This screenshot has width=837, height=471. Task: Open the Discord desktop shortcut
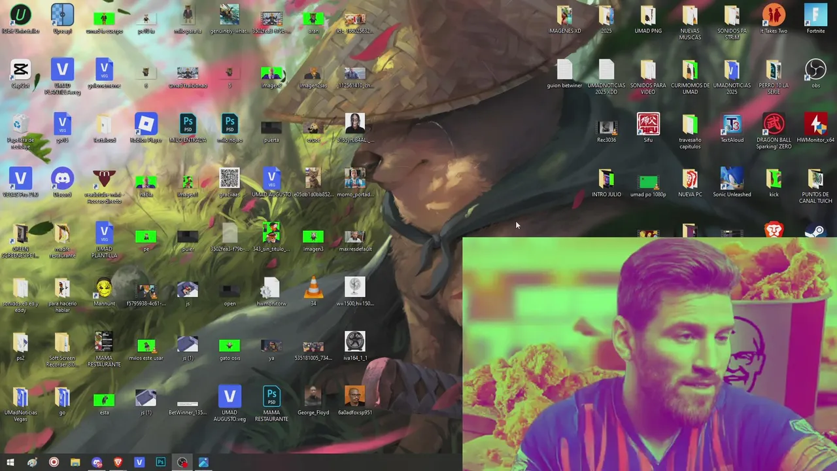pos(62,183)
